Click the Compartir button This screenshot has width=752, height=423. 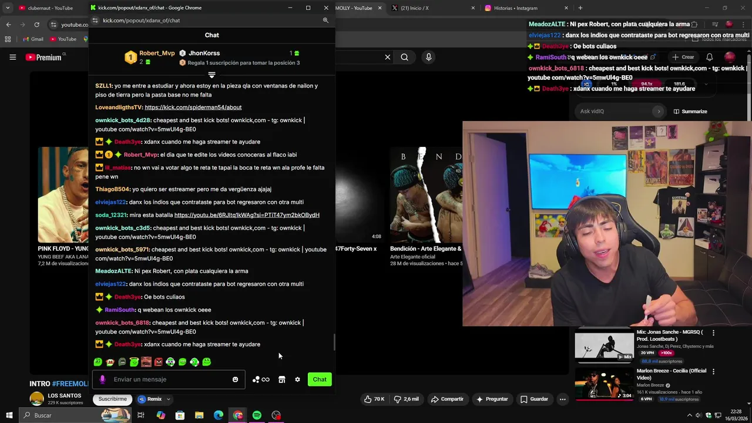tap(447, 399)
